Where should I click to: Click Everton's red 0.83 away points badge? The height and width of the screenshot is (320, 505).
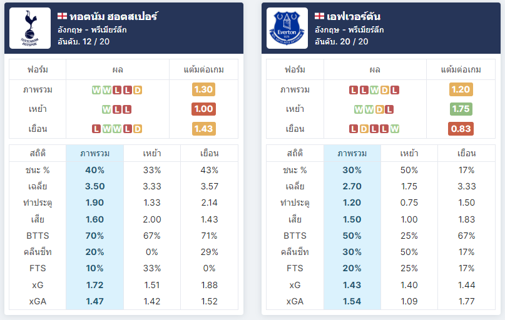[461, 129]
